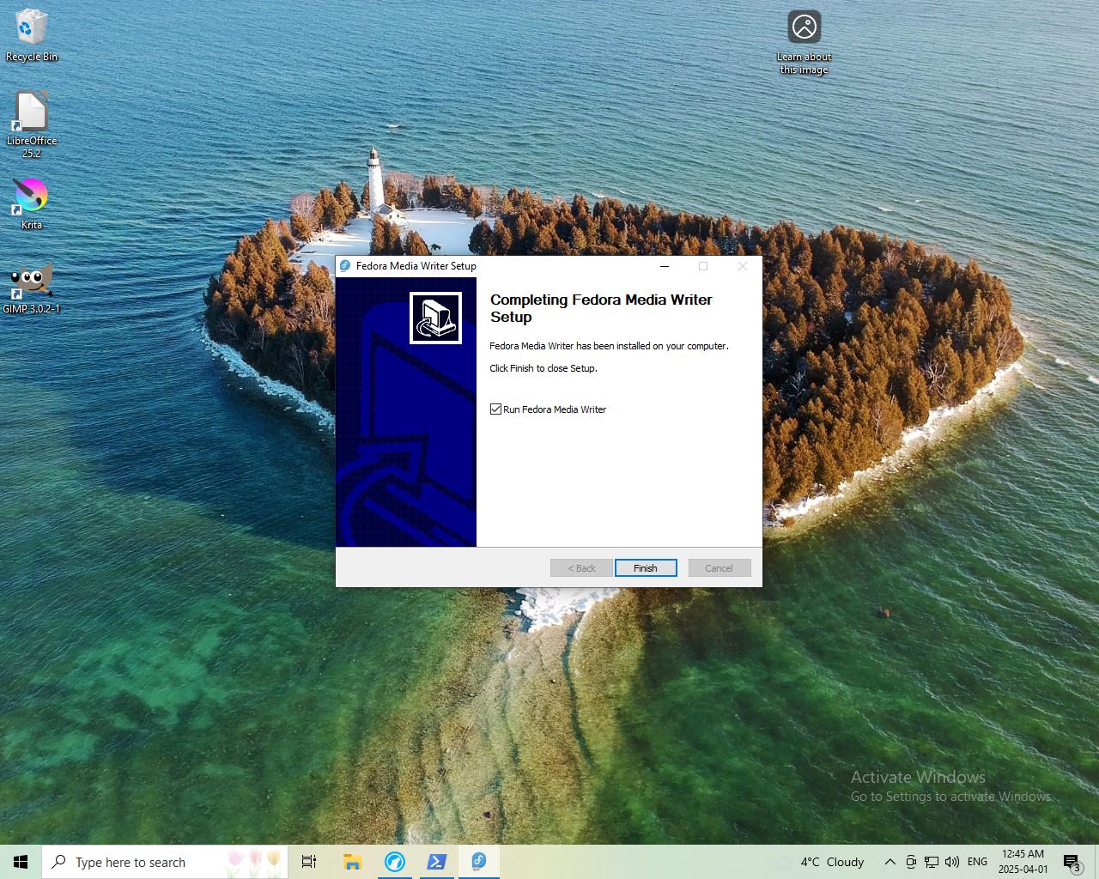
Task: Click the Meet Now tray icon
Action: (911, 862)
